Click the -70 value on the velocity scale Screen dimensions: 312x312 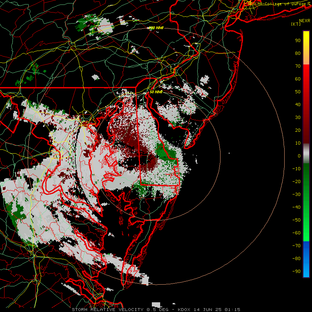click(296, 246)
